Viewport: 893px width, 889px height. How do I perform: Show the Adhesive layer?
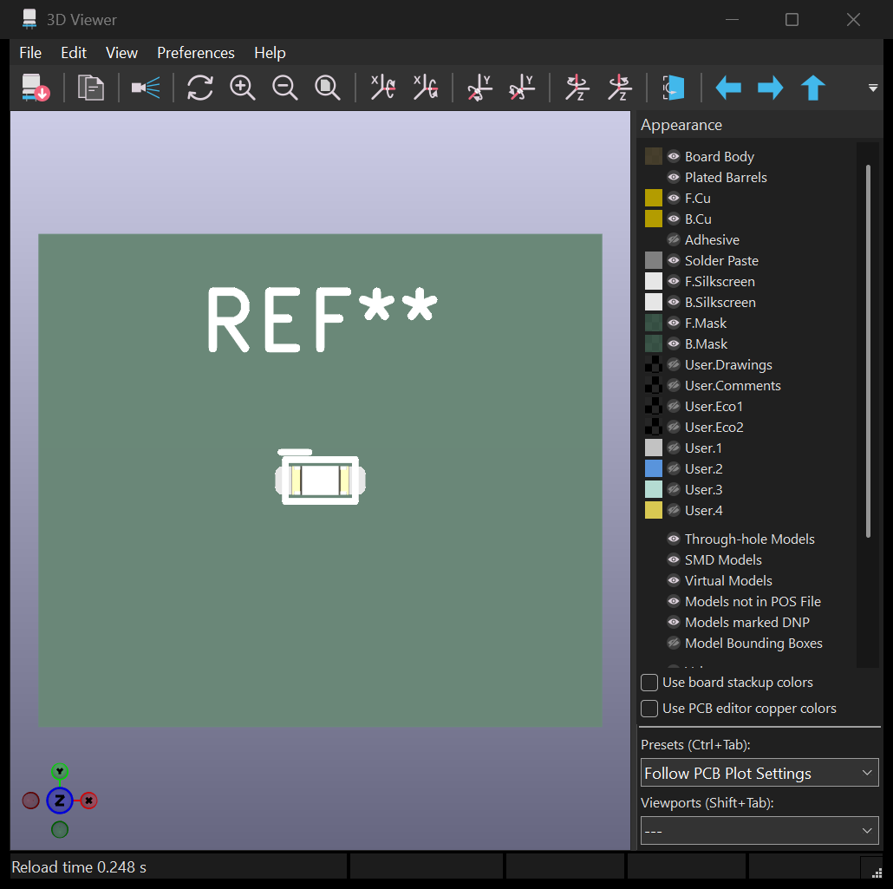point(673,239)
